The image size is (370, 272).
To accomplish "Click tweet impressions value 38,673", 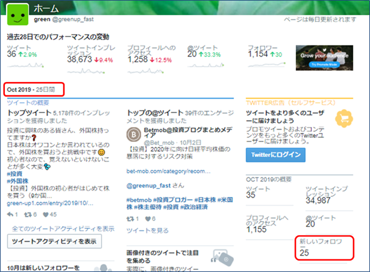I will (x=80, y=59).
